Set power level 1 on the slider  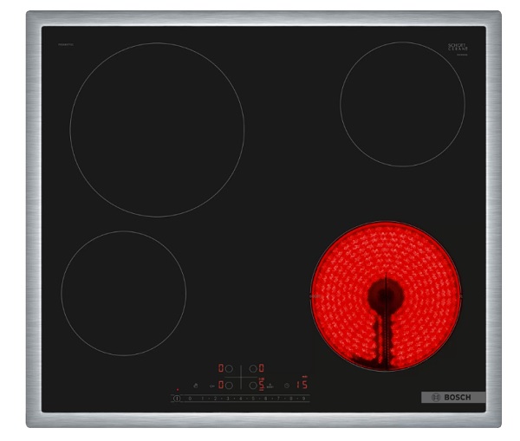coord(203,399)
